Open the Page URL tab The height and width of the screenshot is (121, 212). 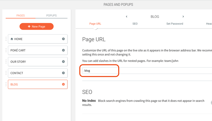pos(95,24)
